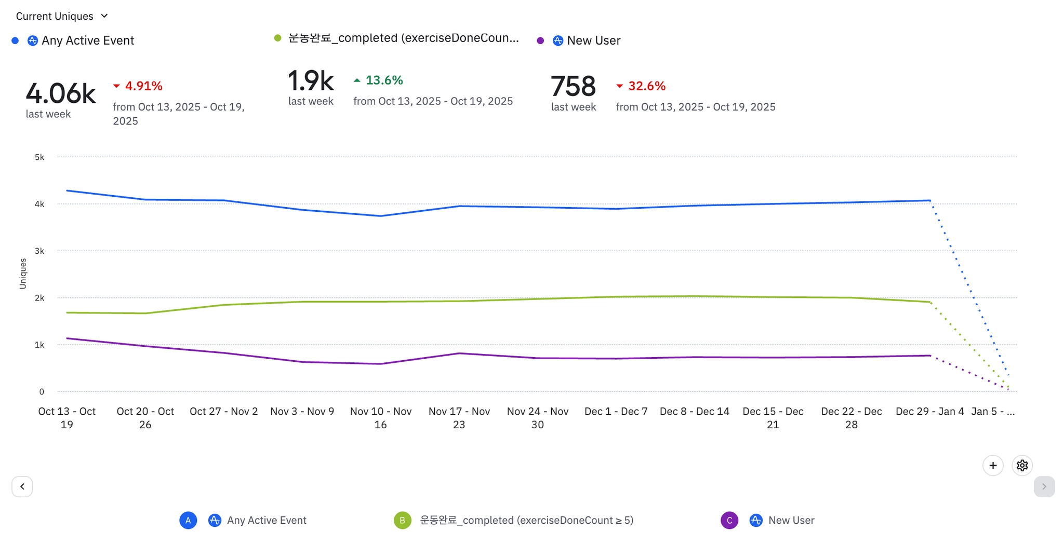Toggle 운동완료_completed series in bottom legend

pos(526,520)
